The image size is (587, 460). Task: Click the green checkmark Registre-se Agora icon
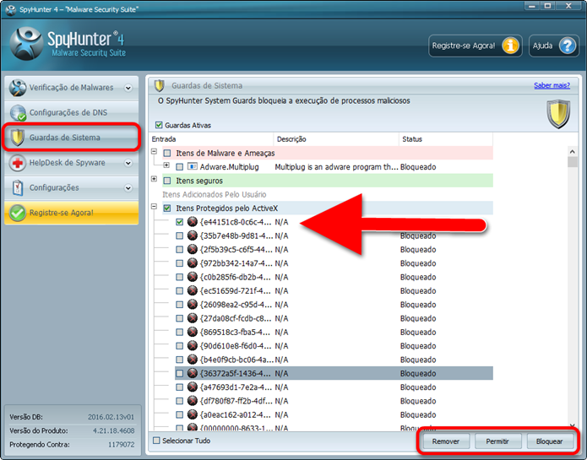coord(17,213)
